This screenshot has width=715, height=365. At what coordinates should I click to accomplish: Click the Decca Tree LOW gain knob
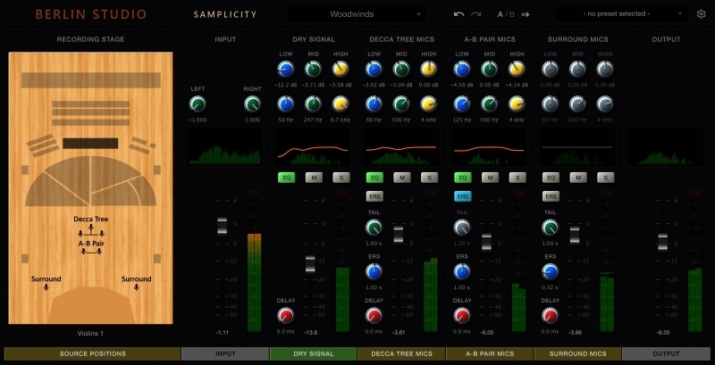coord(374,70)
